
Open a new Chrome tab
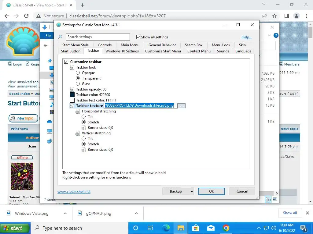pyautogui.click(x=83, y=5)
